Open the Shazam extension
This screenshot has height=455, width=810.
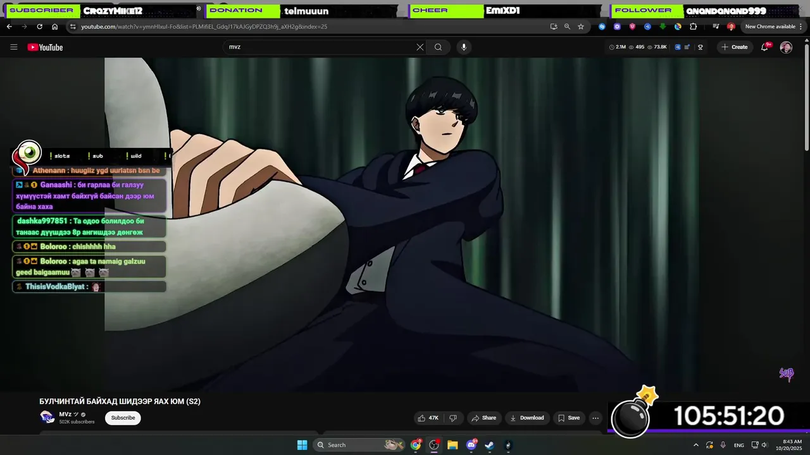coord(602,27)
